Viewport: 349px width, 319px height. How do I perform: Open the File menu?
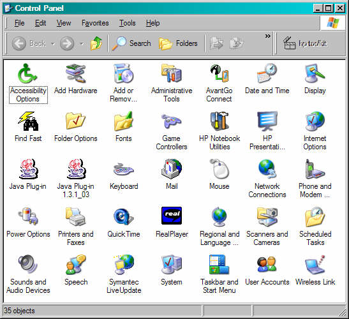click(19, 23)
